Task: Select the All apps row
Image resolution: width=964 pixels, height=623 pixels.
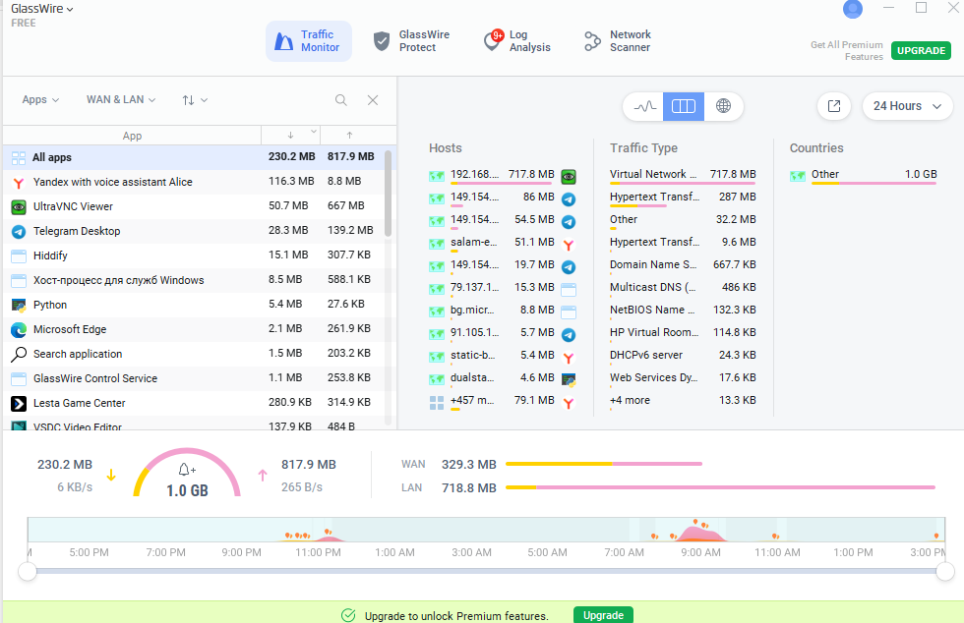Action: click(x=194, y=157)
